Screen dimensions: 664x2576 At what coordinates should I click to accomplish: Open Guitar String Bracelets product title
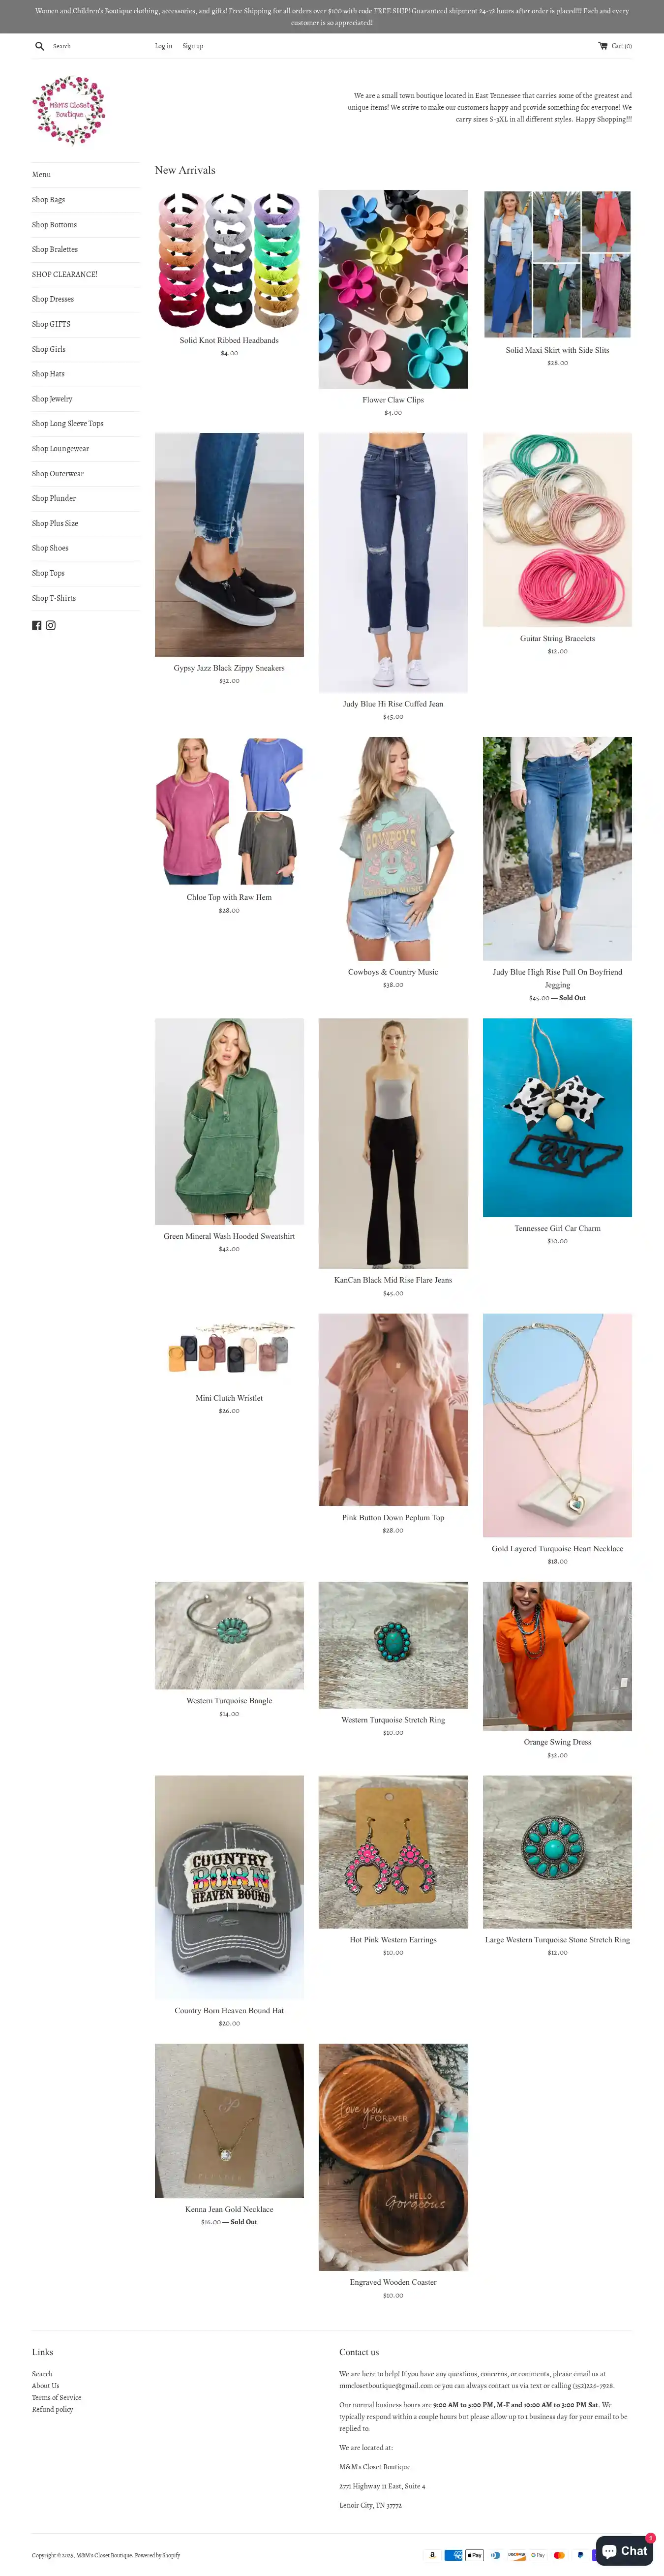(557, 638)
